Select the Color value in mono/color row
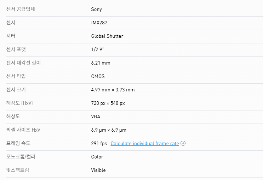Viewport: 263px width, 180px height. 97,157
